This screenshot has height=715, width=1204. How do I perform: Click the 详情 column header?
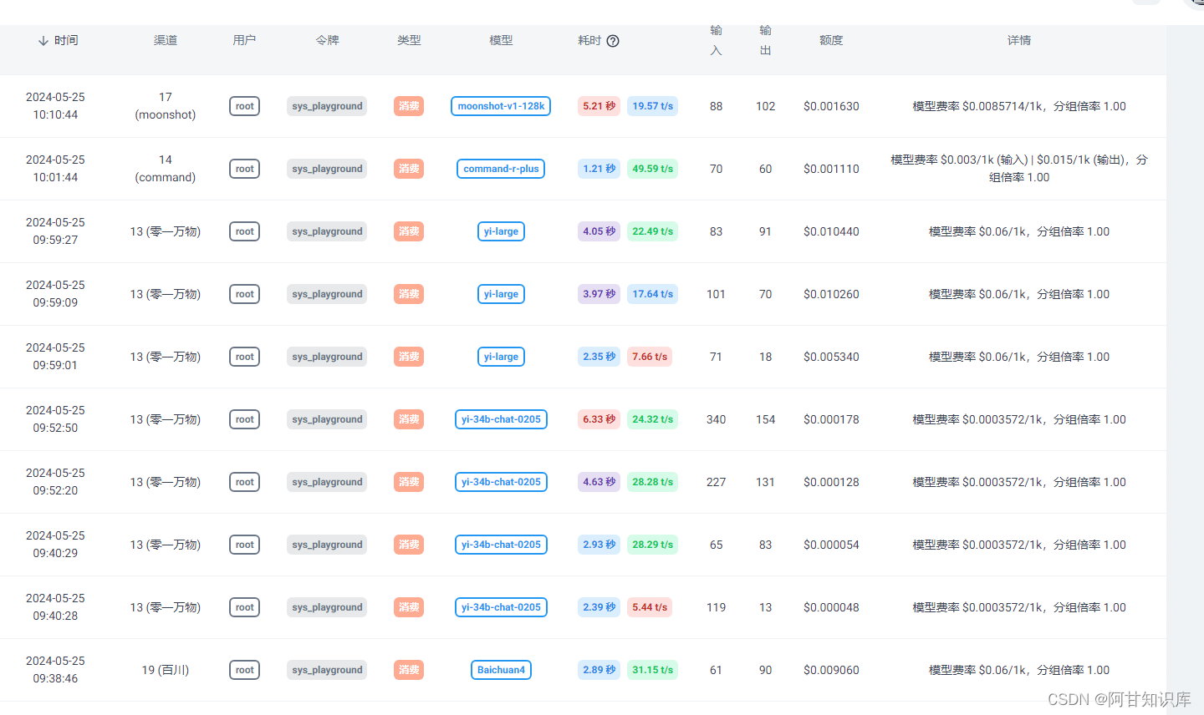[x=1019, y=40]
